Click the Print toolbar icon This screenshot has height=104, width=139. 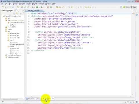point(13,7)
